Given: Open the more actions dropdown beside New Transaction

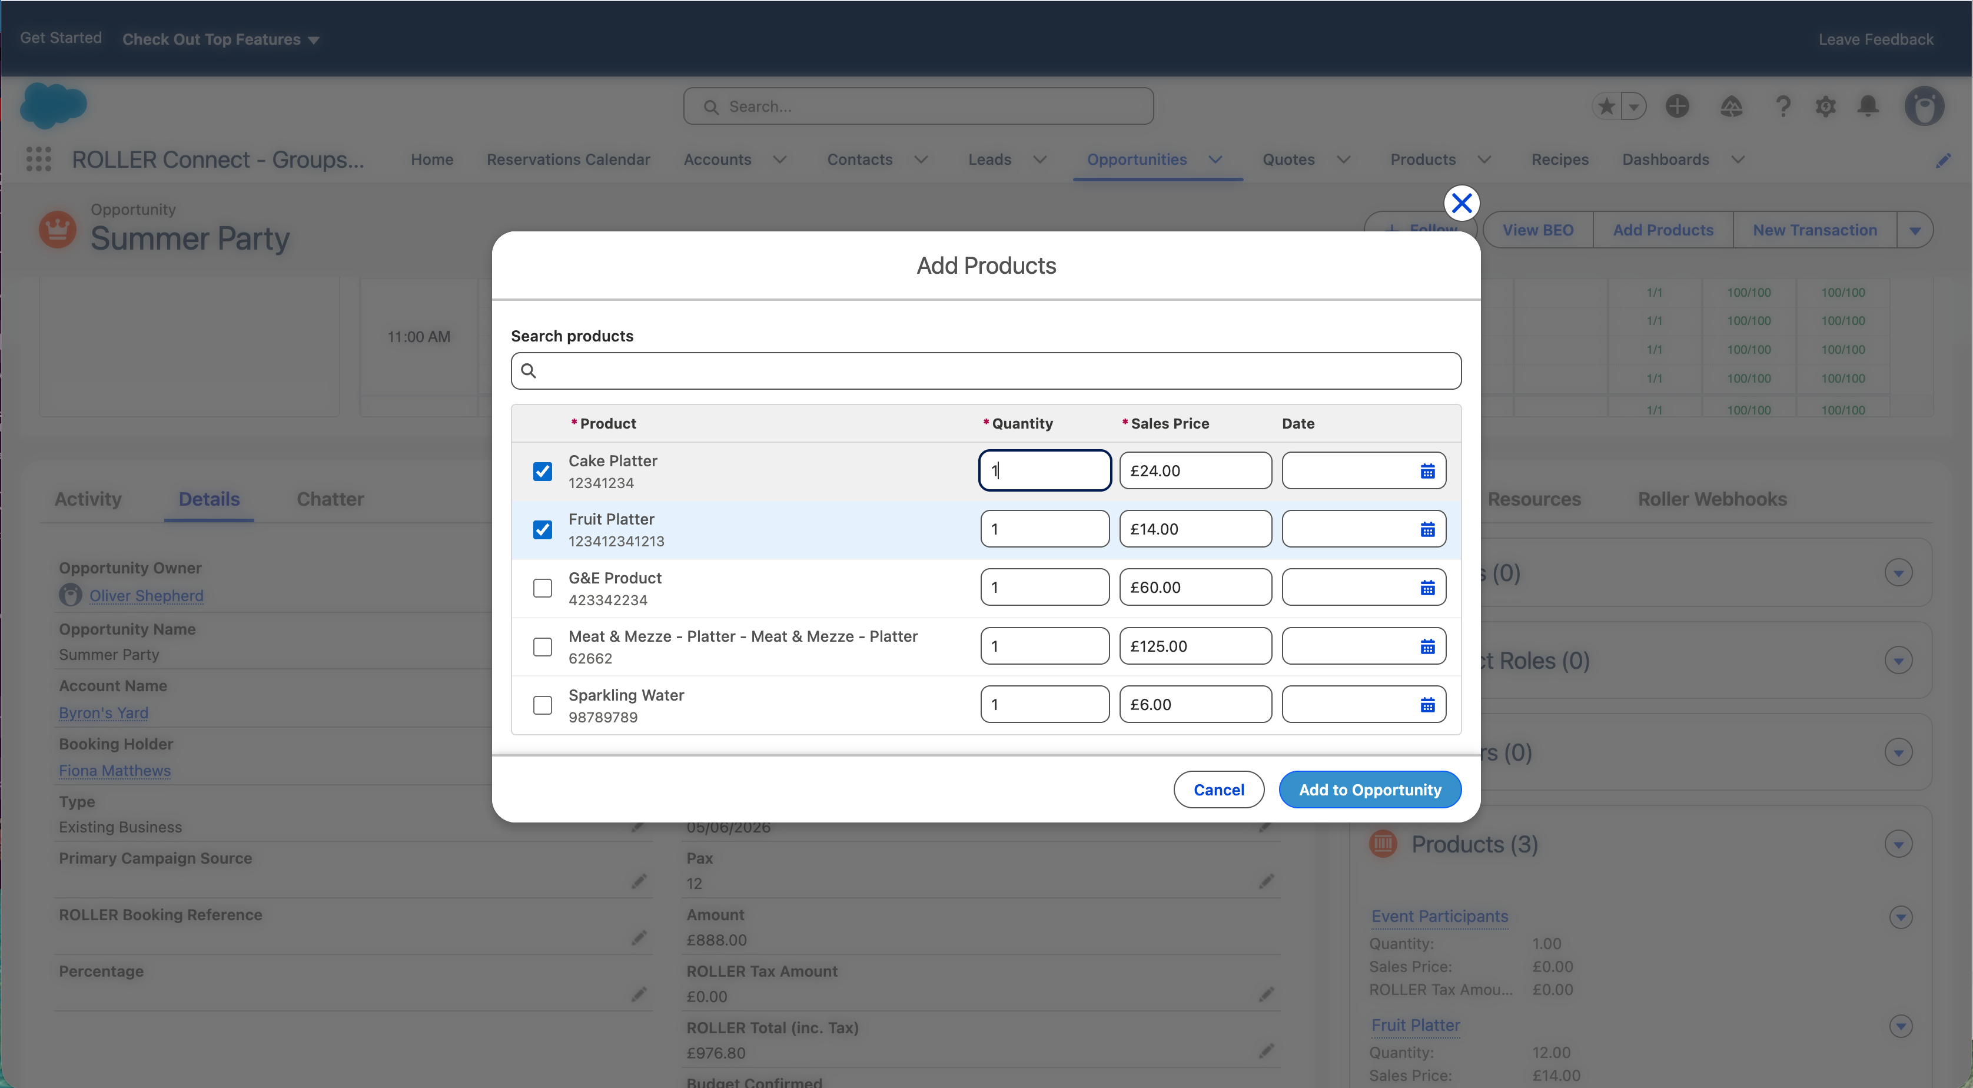Looking at the screenshot, I should click(1915, 231).
